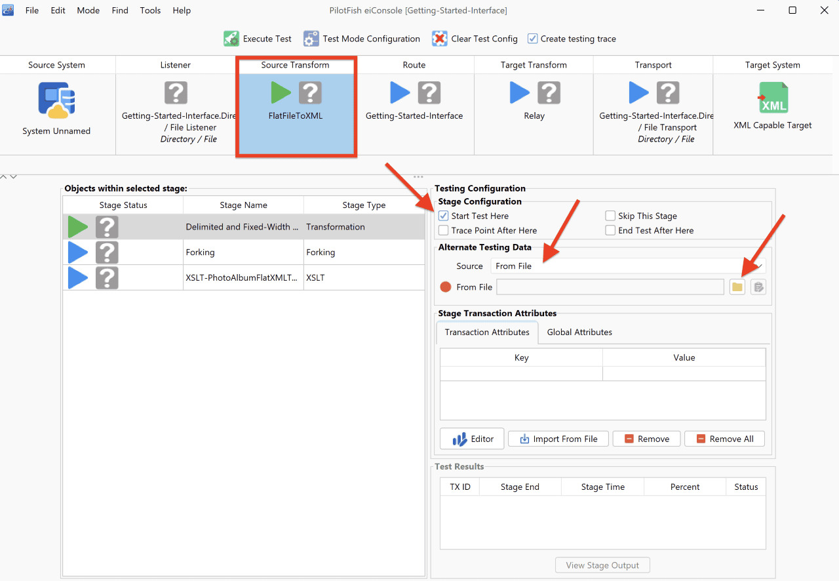Screen dimensions: 839x581
Task: Click the green play icon in Source Transform
Action: pyautogui.click(x=281, y=93)
